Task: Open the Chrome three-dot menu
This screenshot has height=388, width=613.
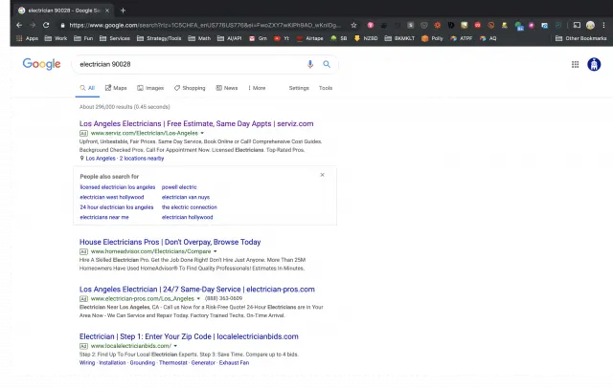Action: pyautogui.click(x=603, y=25)
